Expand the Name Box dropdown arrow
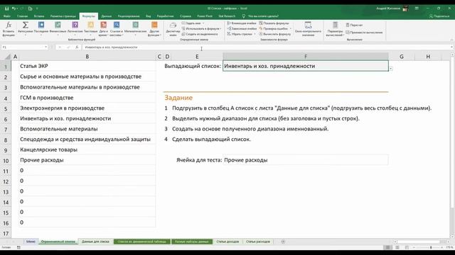455x255 pixels. pos(45,47)
